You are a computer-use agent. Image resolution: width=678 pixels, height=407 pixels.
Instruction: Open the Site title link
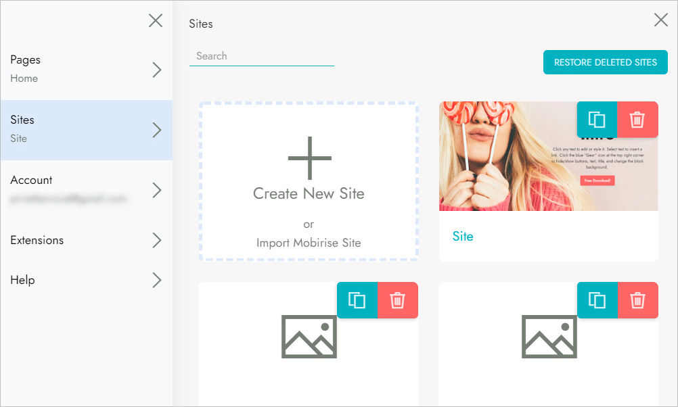coord(463,237)
